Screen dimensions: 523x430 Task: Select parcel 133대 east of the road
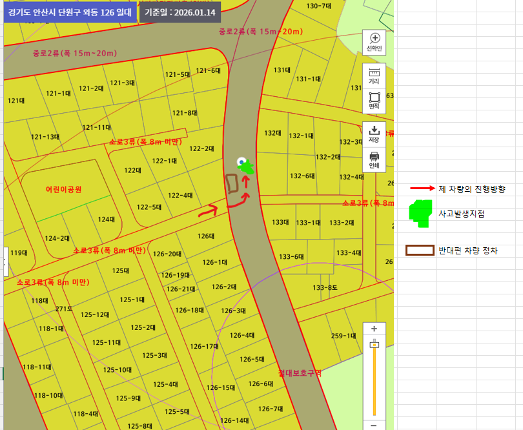[x=280, y=222]
